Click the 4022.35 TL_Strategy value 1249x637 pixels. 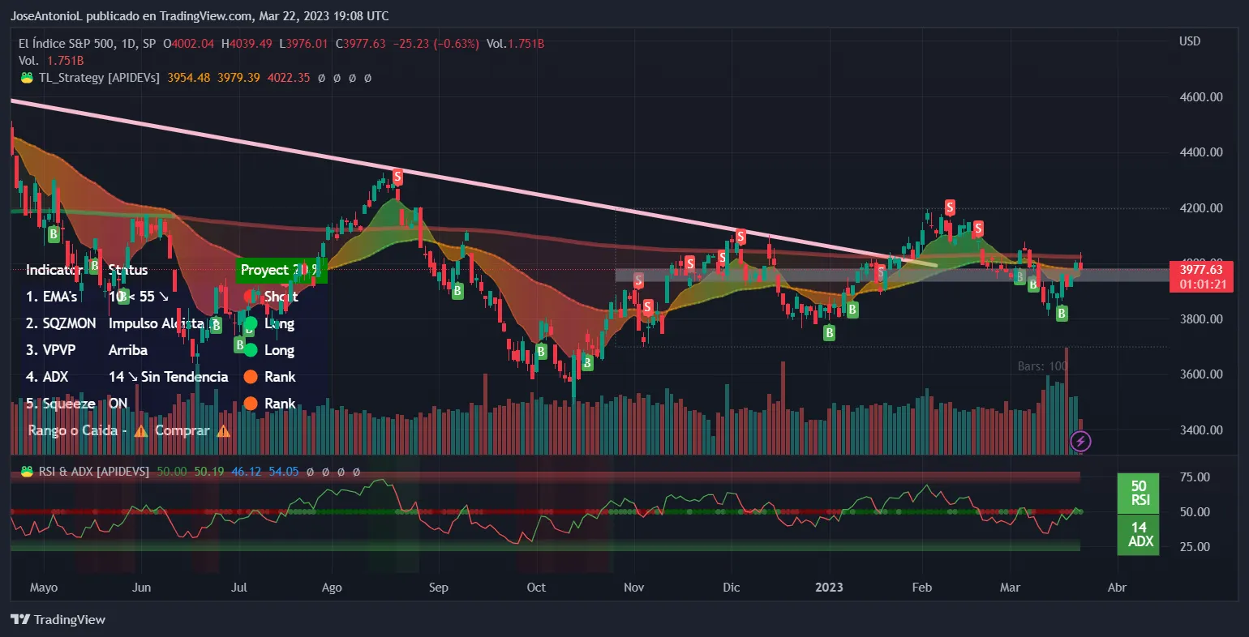[289, 78]
